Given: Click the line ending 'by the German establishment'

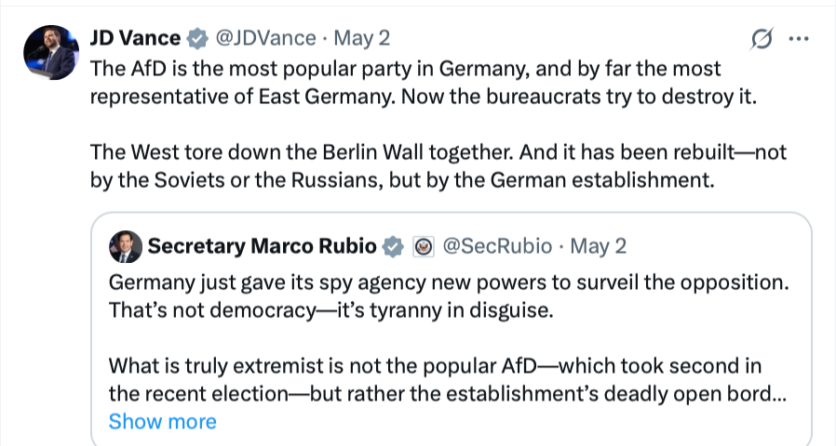Looking at the screenshot, I should pyautogui.click(x=402, y=180).
